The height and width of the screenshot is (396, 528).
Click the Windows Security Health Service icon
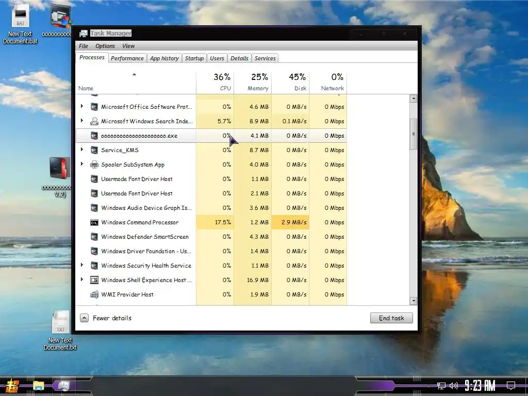94,266
